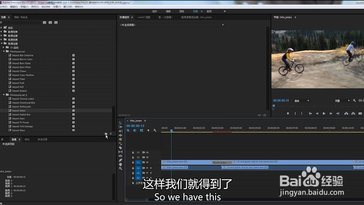The width and height of the screenshot is (364, 205).
Task: Select the Hand tool
Action: (120, 164)
